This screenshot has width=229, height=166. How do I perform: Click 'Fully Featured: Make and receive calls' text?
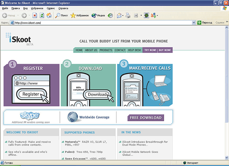click(x=30, y=143)
